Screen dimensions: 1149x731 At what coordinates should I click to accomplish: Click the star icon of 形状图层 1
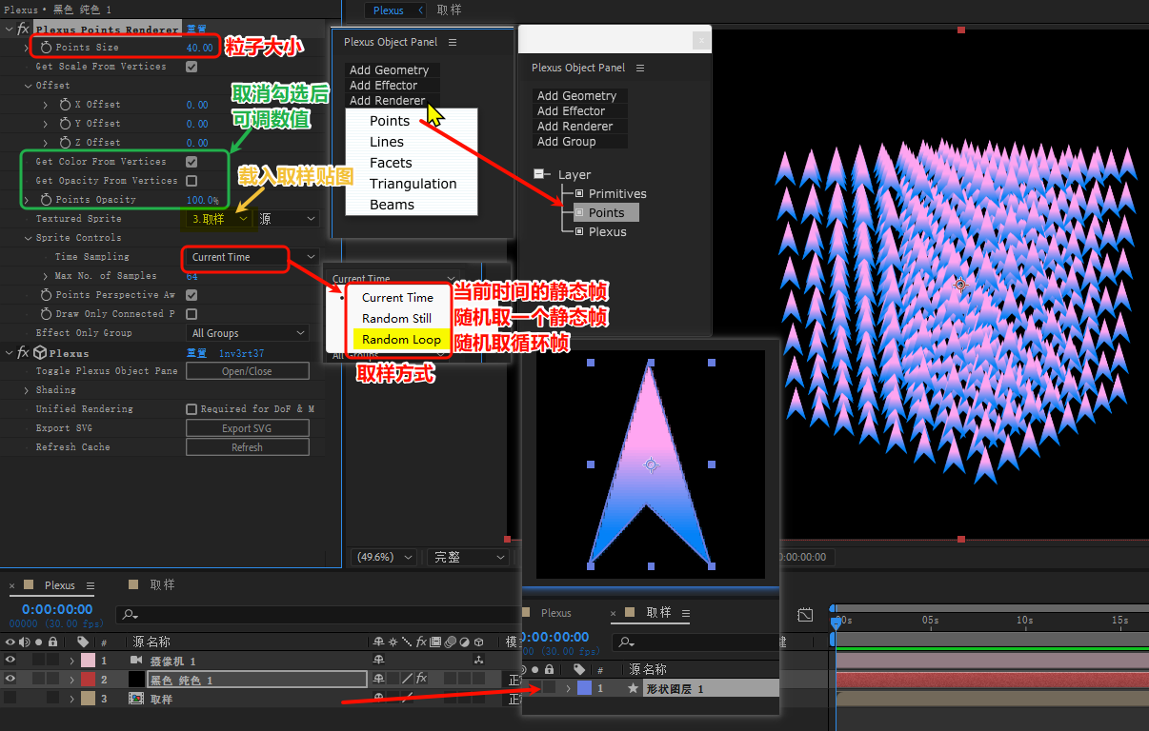633,688
